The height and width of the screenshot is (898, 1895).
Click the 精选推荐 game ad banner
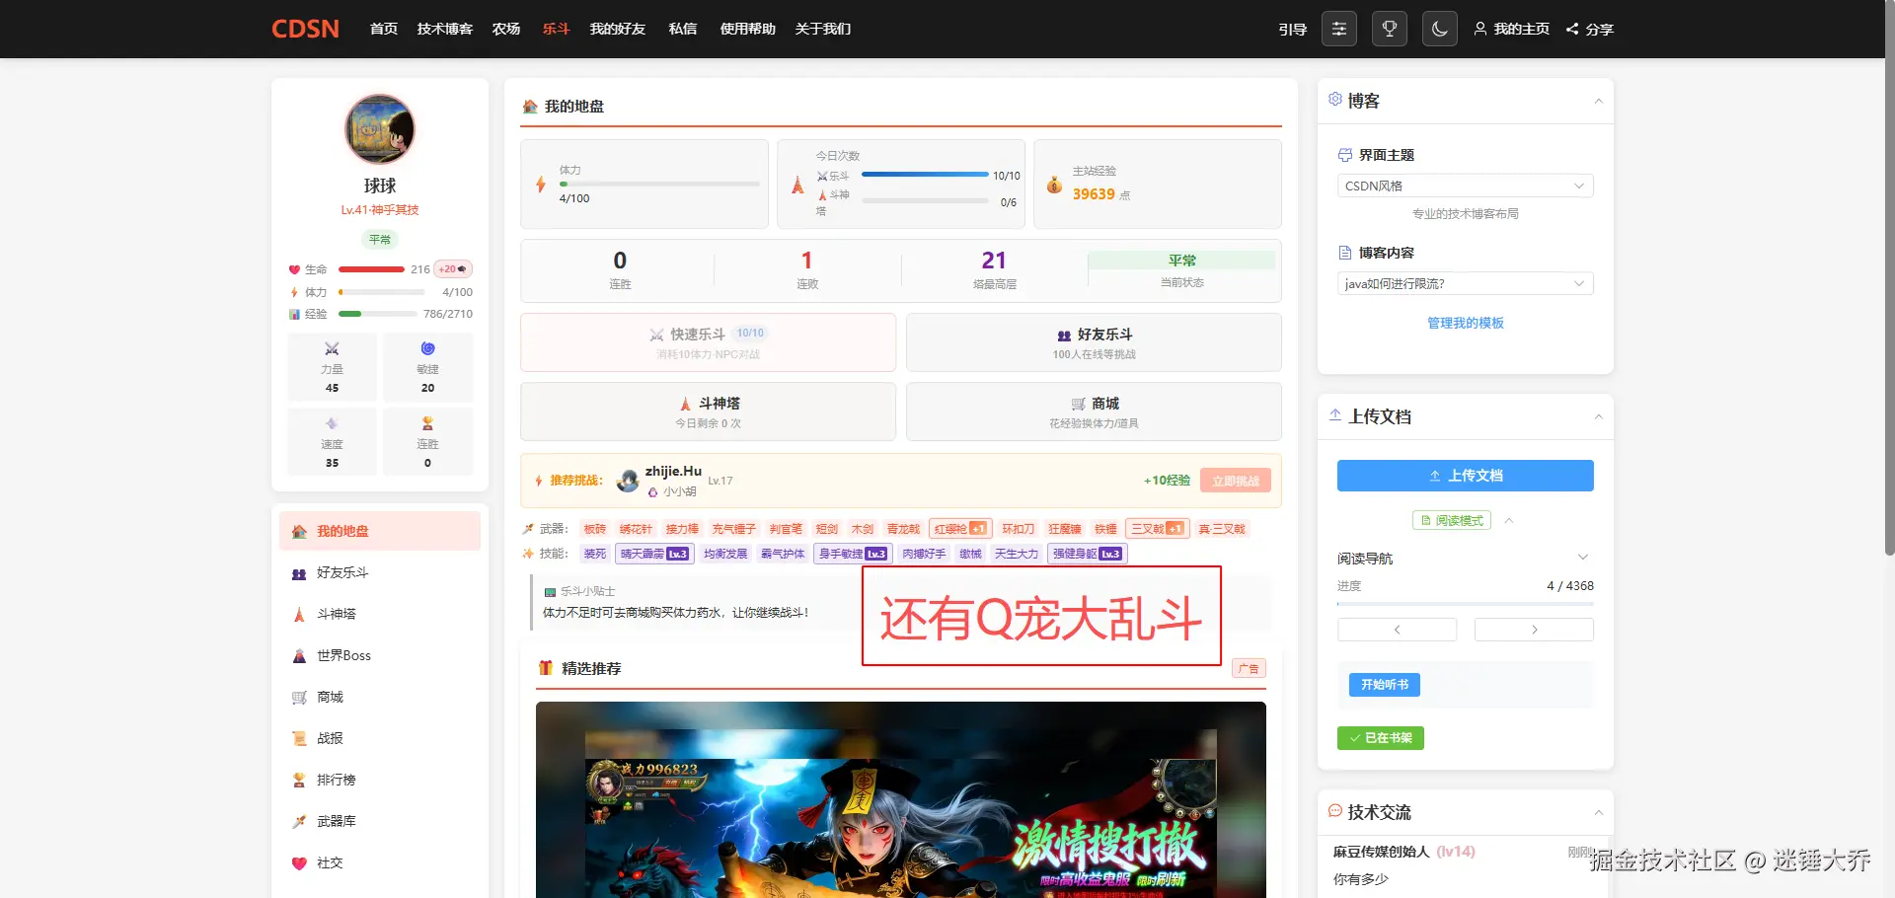(x=901, y=799)
